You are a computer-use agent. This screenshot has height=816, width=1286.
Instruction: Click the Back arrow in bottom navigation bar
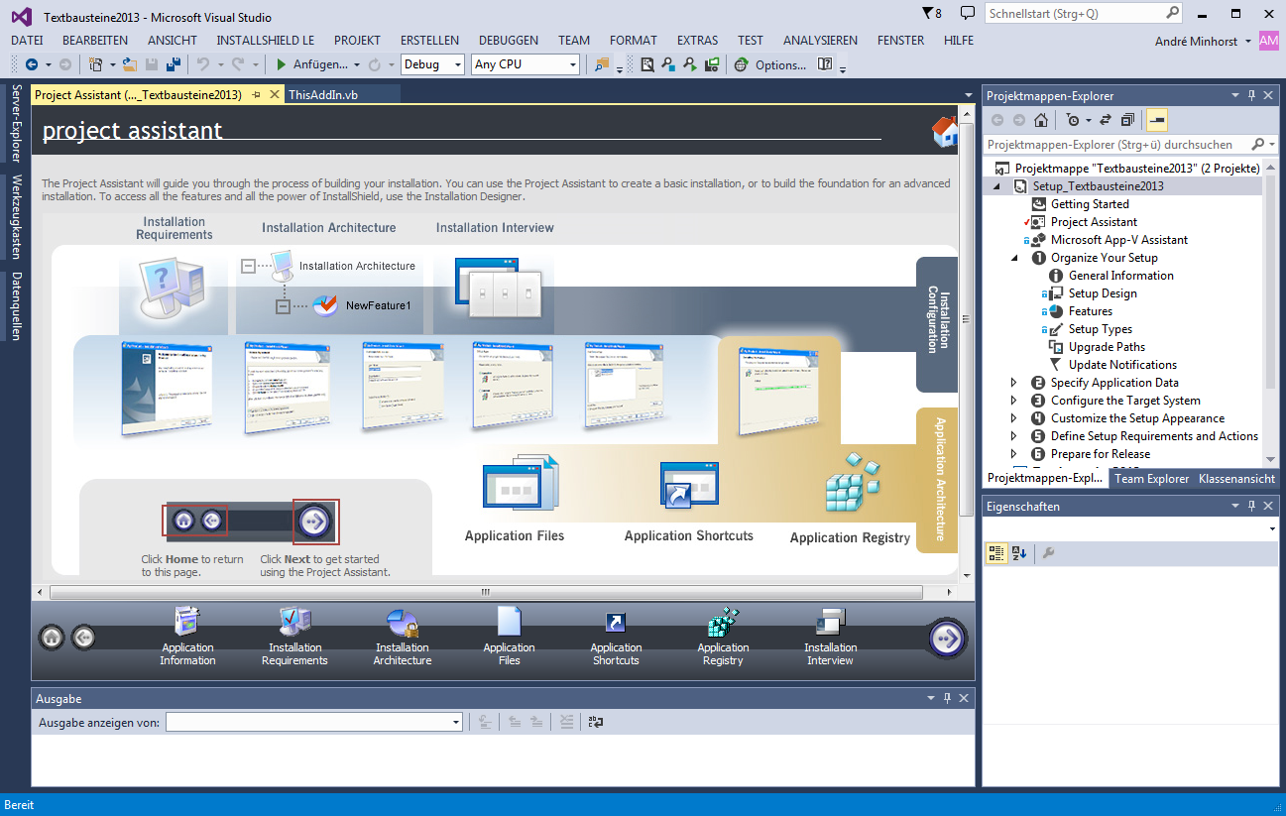[83, 638]
